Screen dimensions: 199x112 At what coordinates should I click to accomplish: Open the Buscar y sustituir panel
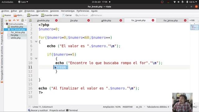click(38, 110)
